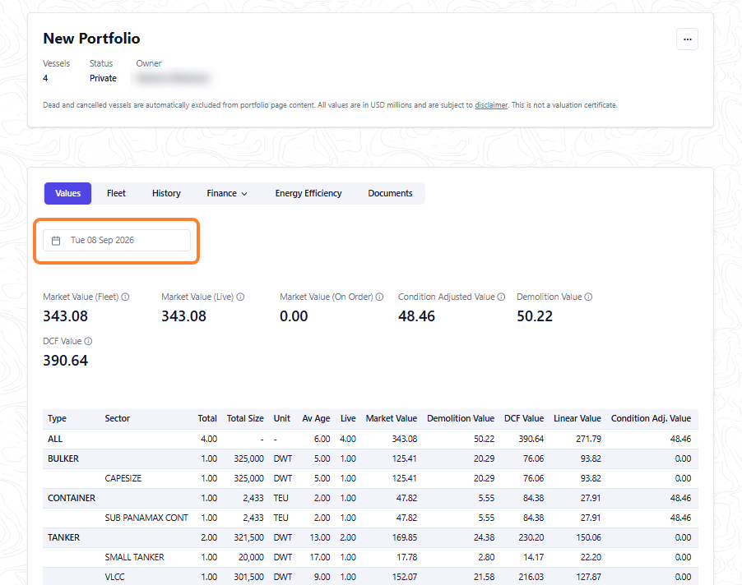The height and width of the screenshot is (585, 742).
Task: Select the Documents tab
Action: click(391, 193)
